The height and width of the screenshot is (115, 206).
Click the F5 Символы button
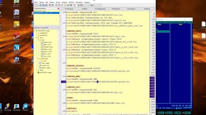(131, 9)
